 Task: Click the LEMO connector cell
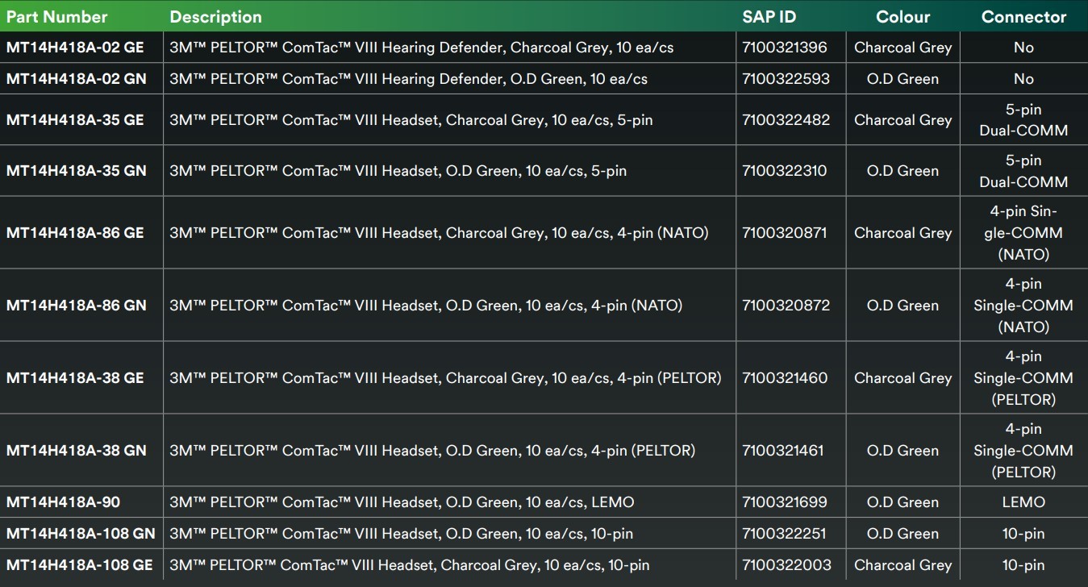tap(1023, 502)
